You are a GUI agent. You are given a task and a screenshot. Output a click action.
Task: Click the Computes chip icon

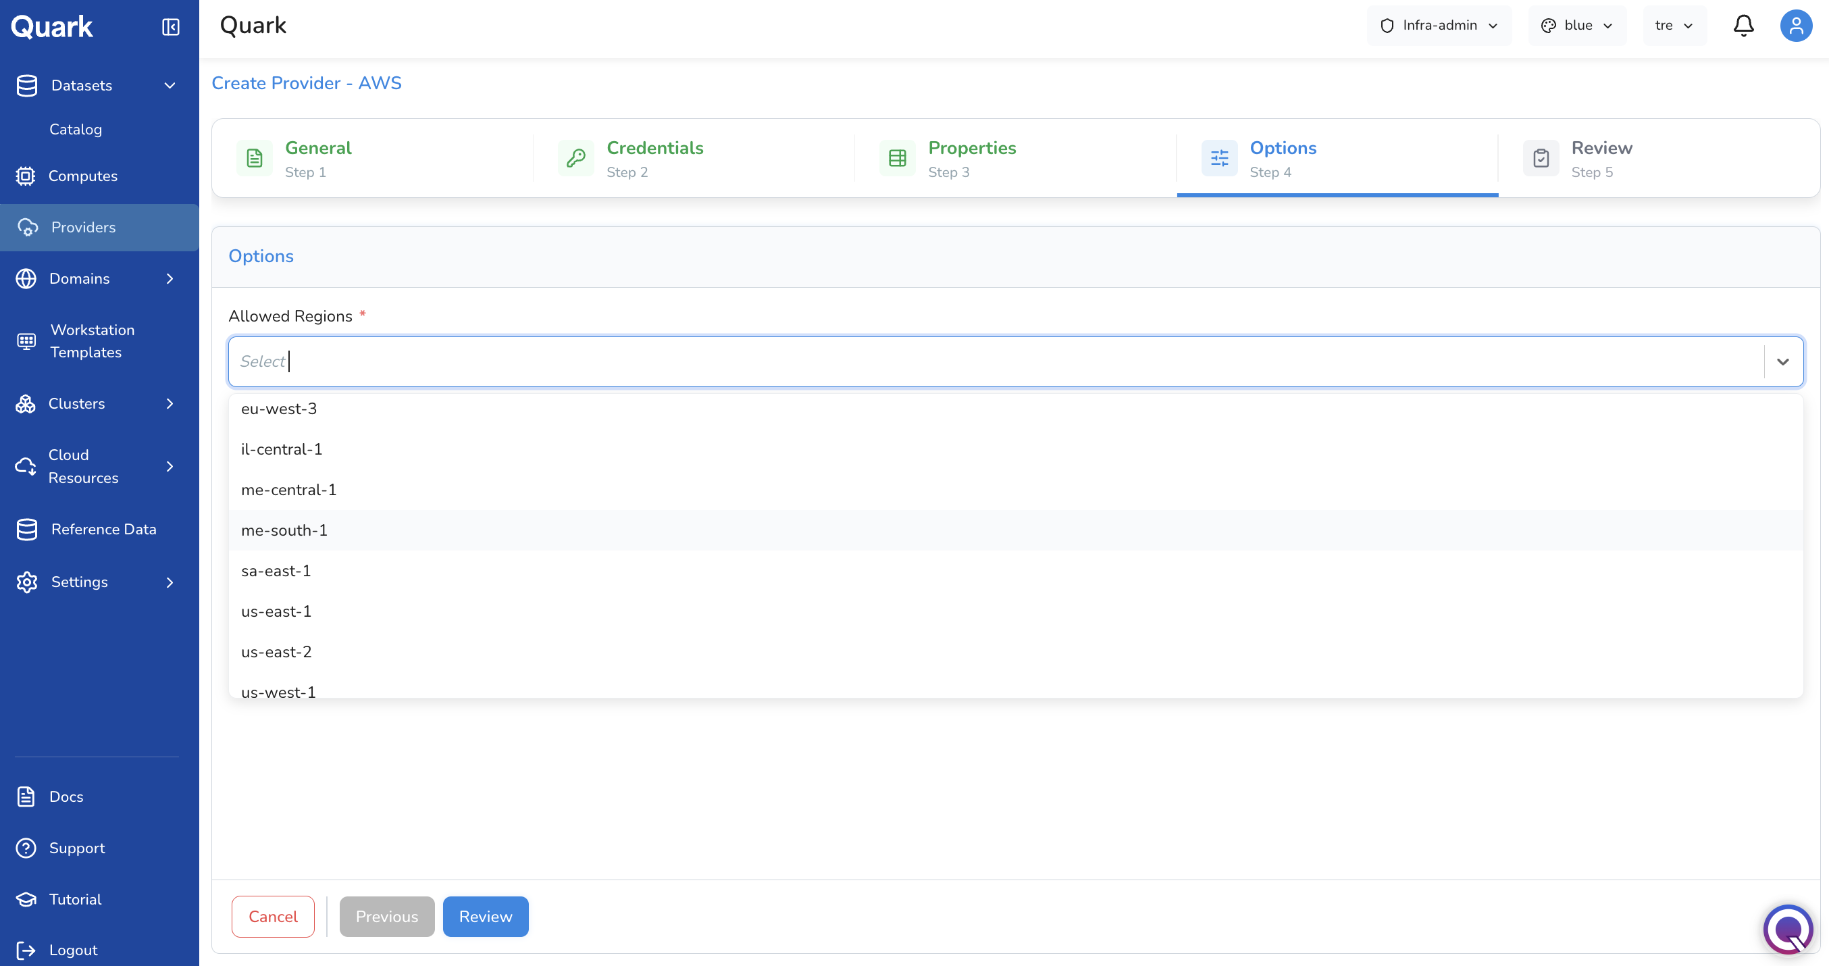pyautogui.click(x=26, y=176)
